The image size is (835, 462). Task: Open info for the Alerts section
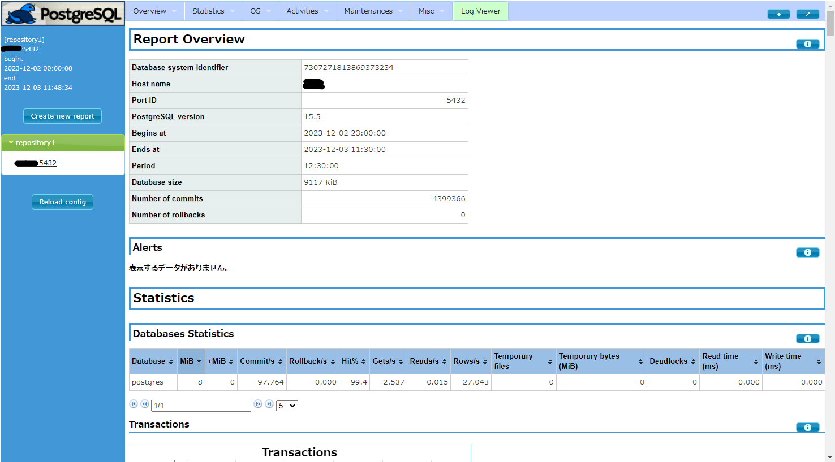[x=807, y=252]
